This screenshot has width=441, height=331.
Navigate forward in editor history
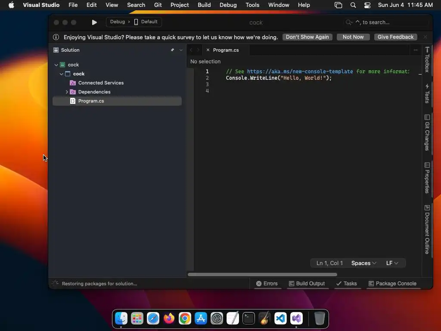coord(198,50)
